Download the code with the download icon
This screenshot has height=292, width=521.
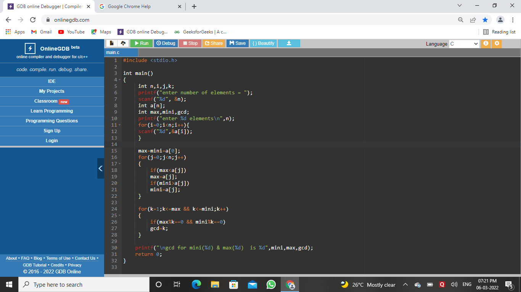pyautogui.click(x=289, y=43)
